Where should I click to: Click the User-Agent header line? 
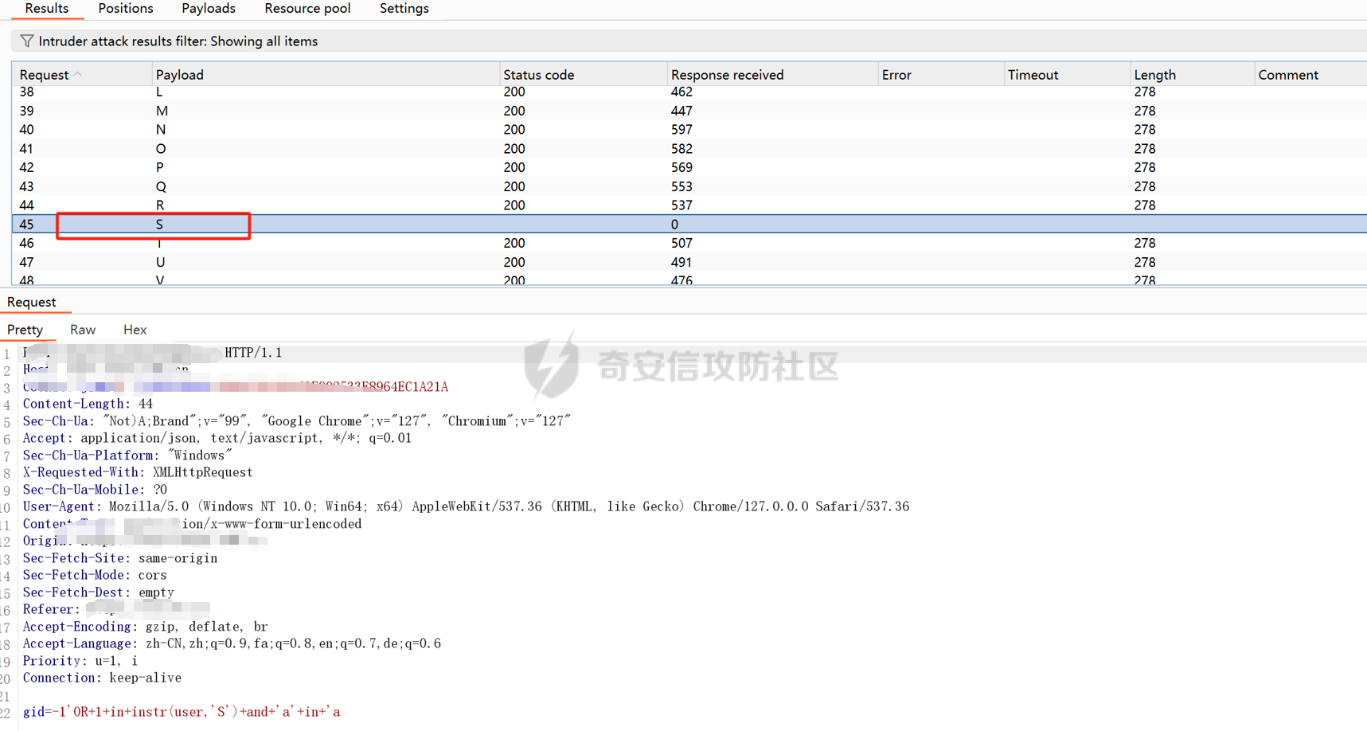click(466, 506)
